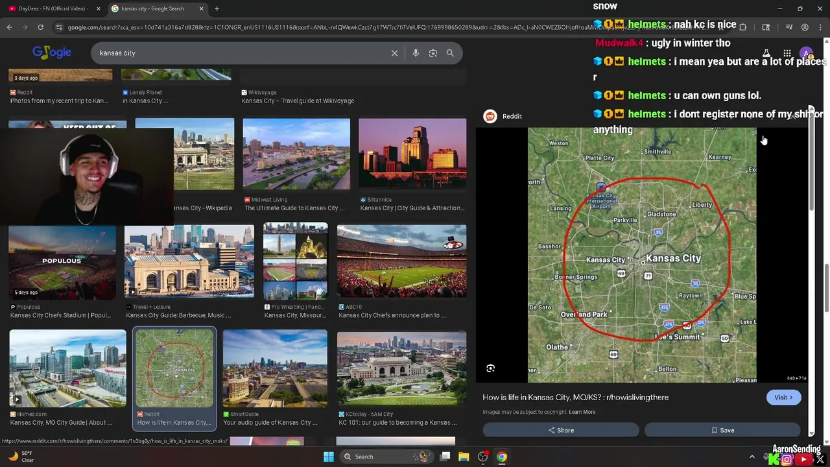
Task: Select the 'kansas city - Google Search' tab
Action: 156,8
